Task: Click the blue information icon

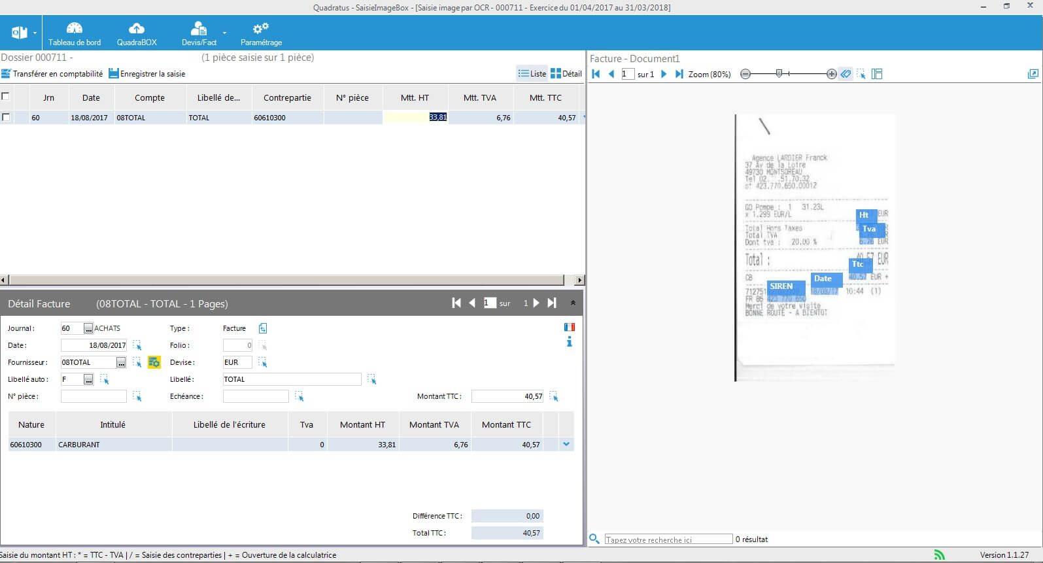Action: point(569,341)
